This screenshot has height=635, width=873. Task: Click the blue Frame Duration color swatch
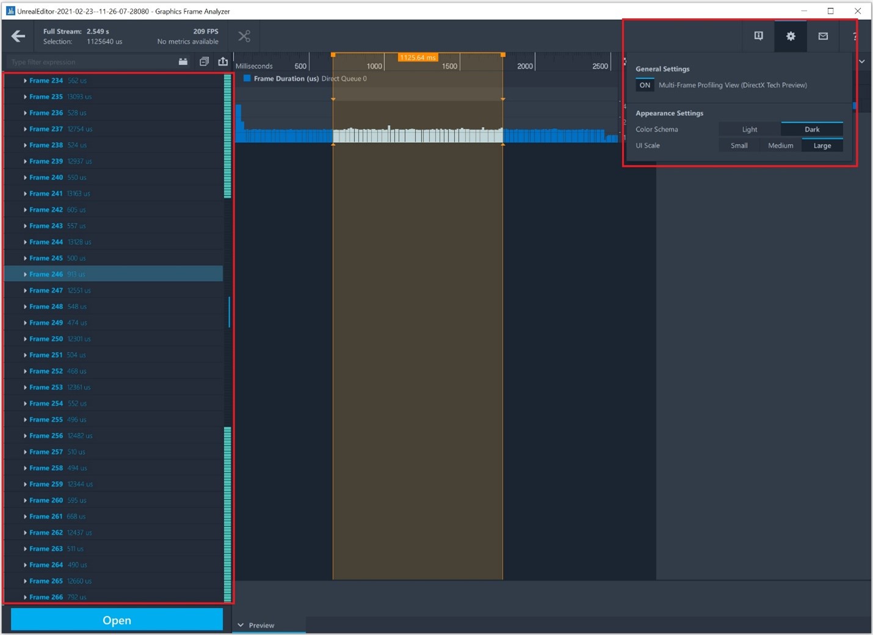point(247,79)
